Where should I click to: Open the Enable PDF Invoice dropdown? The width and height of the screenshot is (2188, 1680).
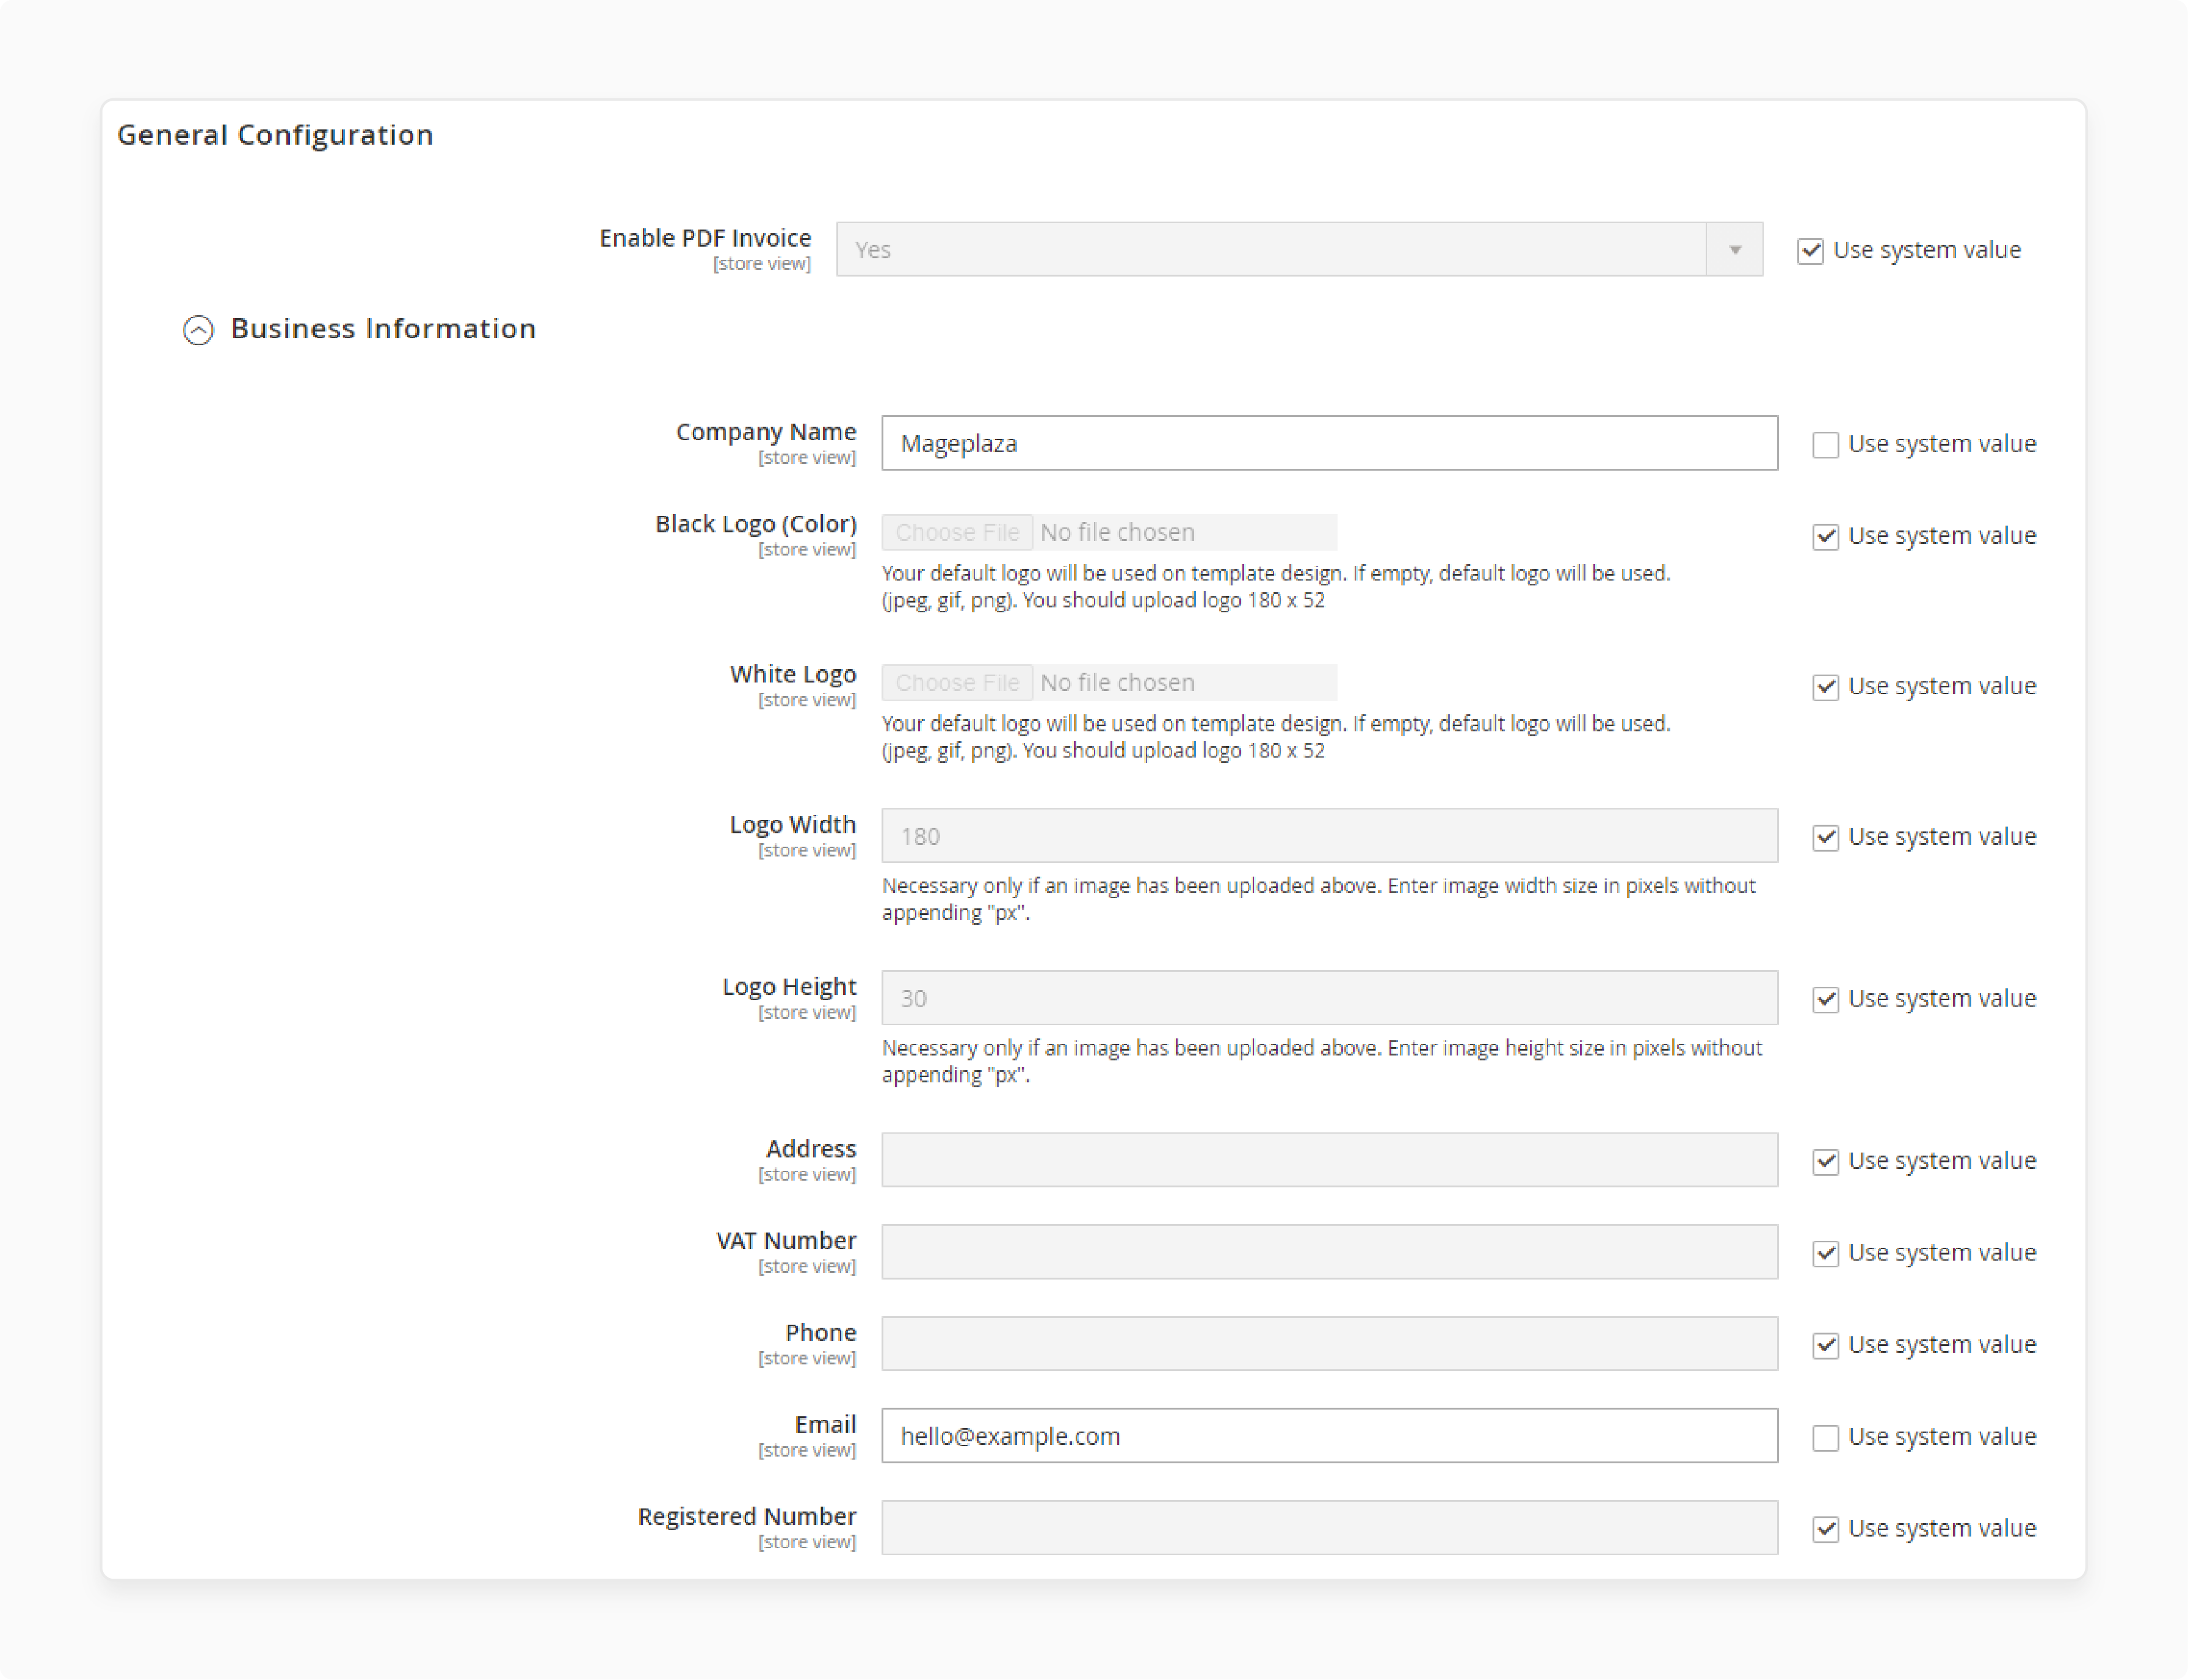(x=1299, y=249)
